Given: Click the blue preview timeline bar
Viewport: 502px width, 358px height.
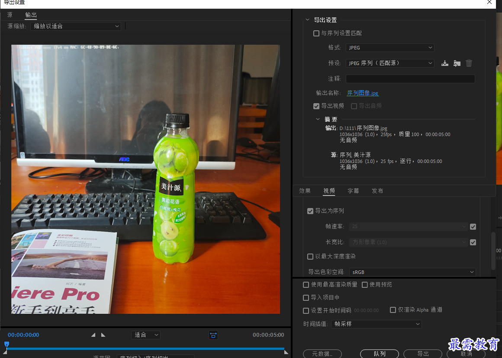Looking at the screenshot, I should tap(145, 348).
